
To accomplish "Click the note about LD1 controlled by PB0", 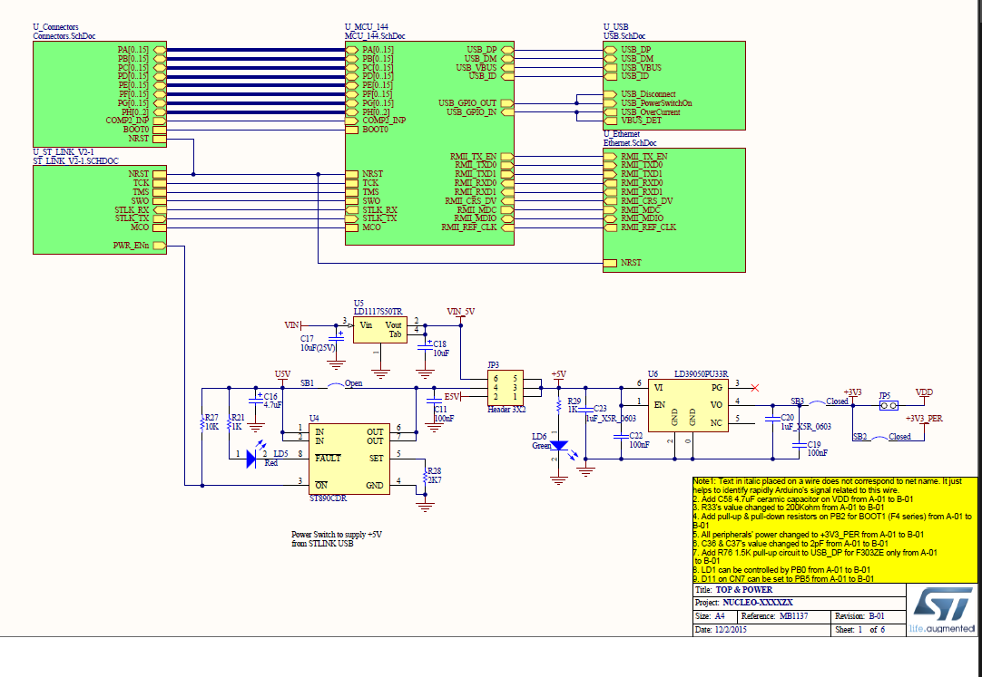I will (781, 570).
